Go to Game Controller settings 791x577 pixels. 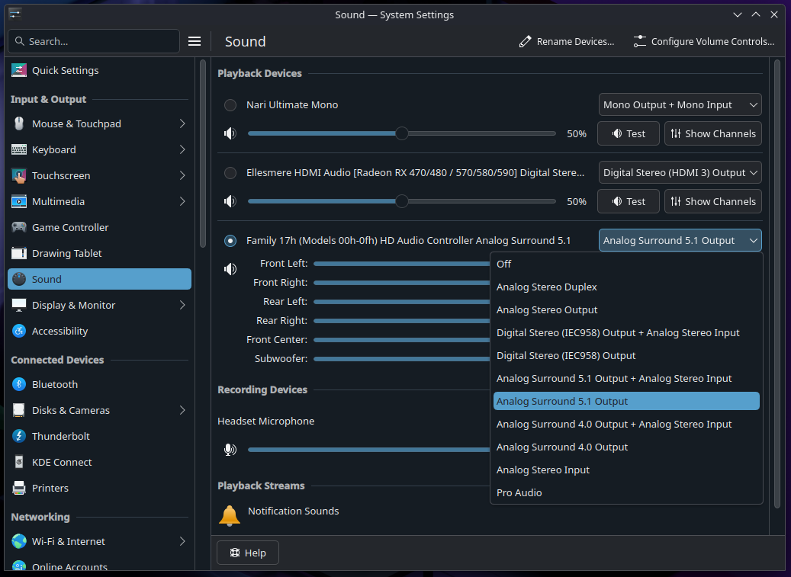pyautogui.click(x=70, y=227)
